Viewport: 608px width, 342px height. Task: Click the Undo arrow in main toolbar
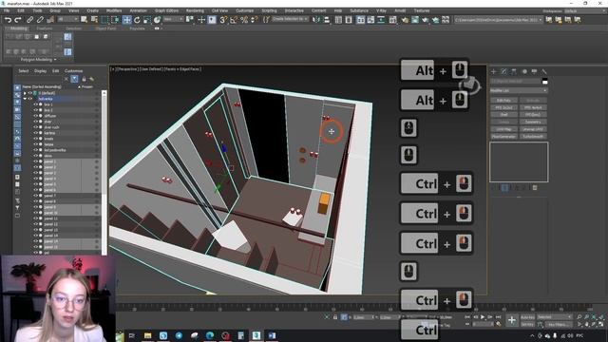pos(8,20)
